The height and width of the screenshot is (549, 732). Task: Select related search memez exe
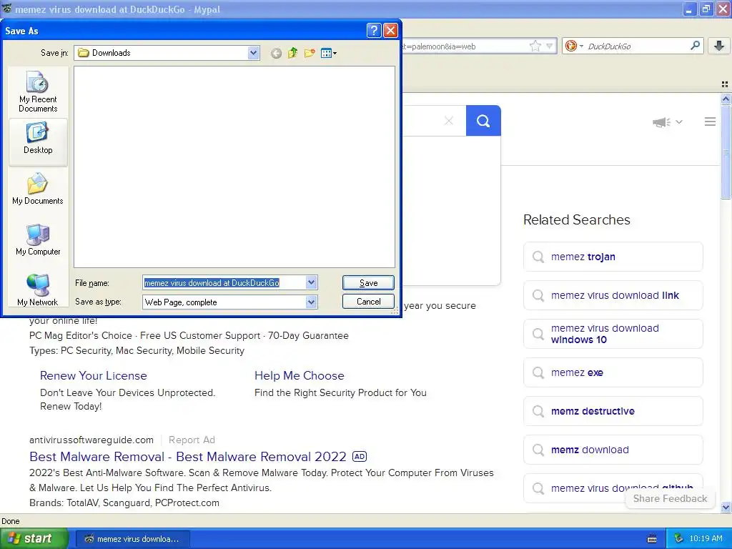[613, 372]
